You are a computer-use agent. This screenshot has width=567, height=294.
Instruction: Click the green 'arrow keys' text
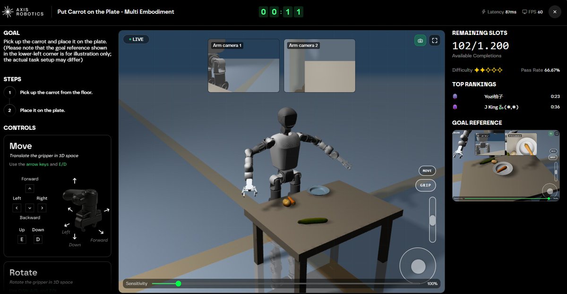37,164
